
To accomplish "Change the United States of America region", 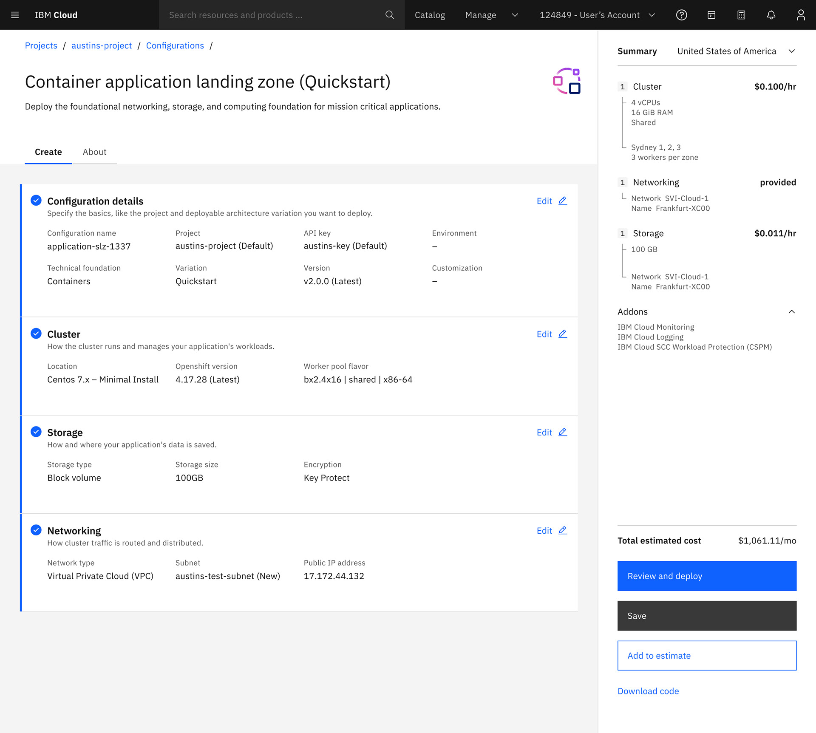I will click(736, 51).
